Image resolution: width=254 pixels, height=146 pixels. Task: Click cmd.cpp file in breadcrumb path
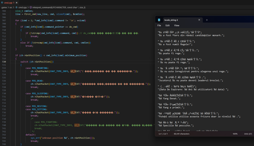[23, 7]
